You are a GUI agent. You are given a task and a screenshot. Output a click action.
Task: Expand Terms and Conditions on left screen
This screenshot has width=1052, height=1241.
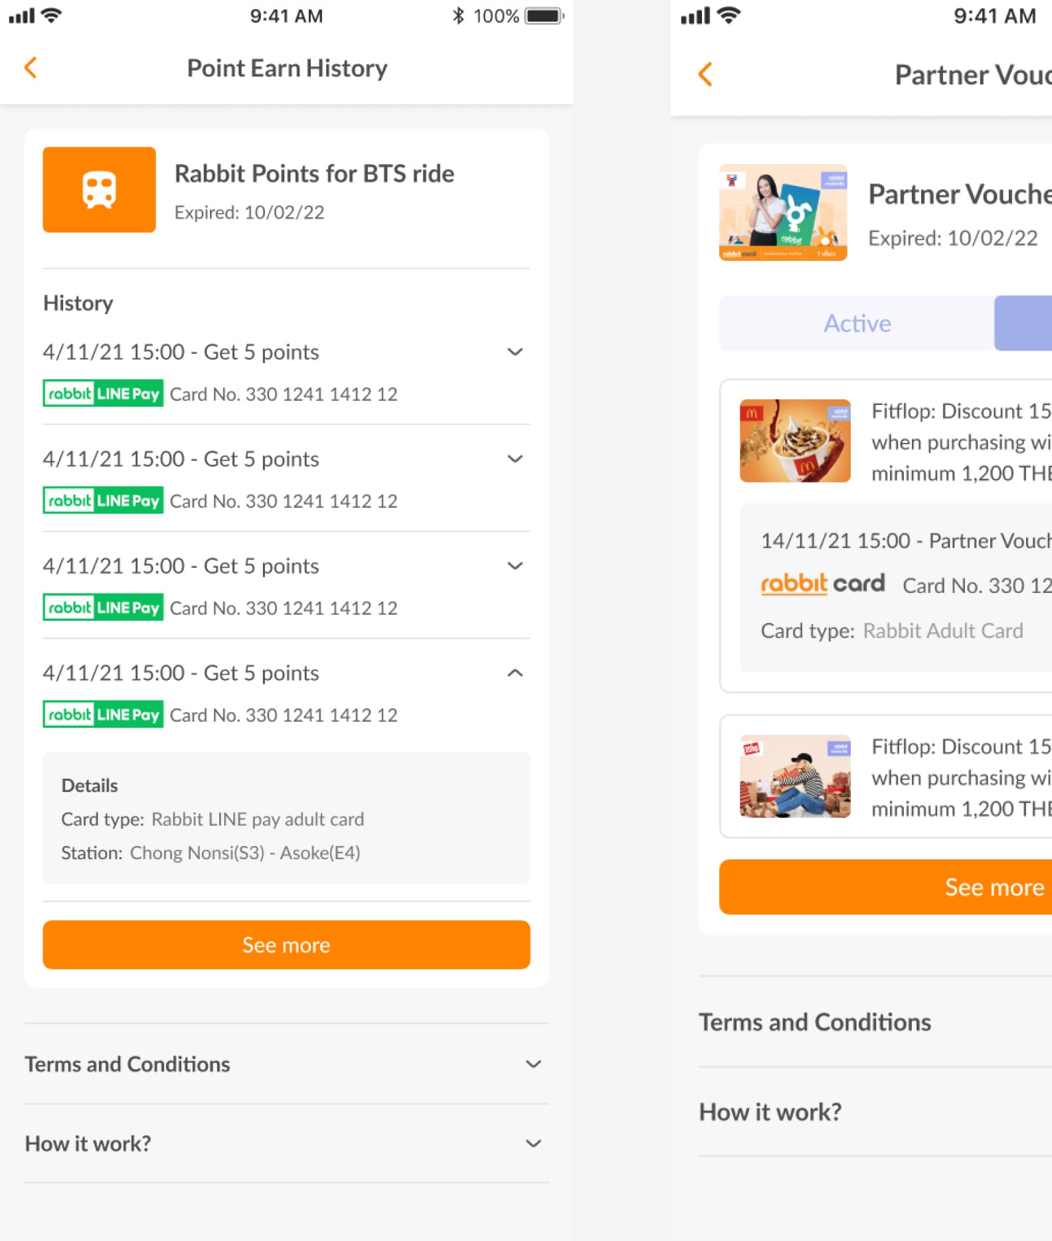[533, 1064]
